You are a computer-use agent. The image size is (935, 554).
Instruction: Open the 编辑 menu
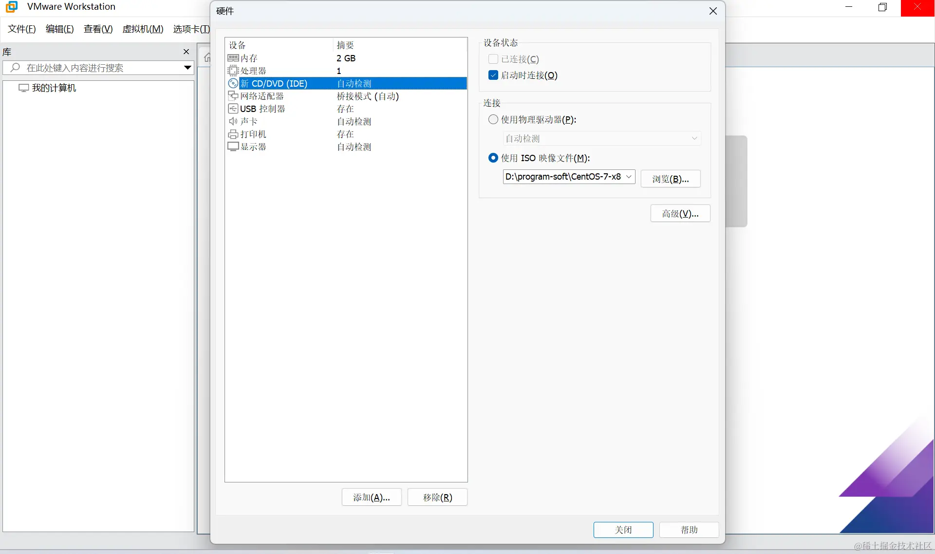[x=59, y=29]
